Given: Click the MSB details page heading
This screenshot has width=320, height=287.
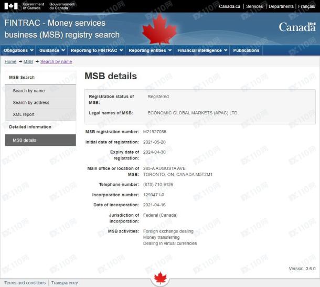Looking at the screenshot, I should [111, 76].
